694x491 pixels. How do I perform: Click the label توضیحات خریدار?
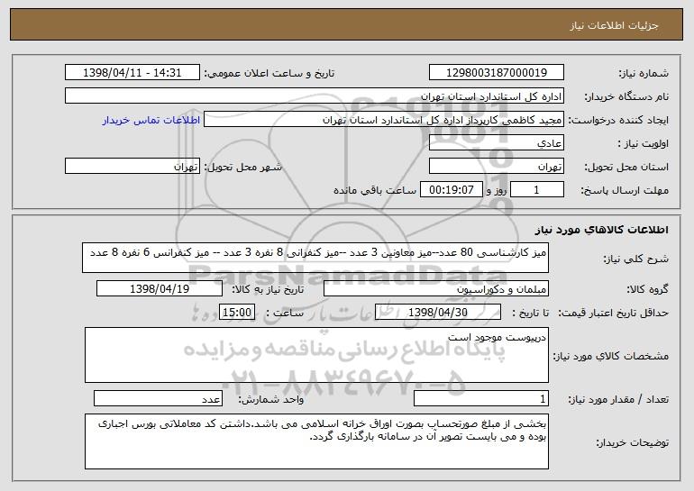click(632, 442)
